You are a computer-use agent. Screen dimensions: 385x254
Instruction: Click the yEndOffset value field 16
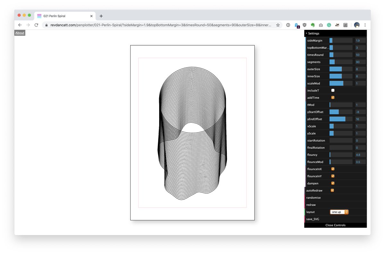pyautogui.click(x=360, y=119)
